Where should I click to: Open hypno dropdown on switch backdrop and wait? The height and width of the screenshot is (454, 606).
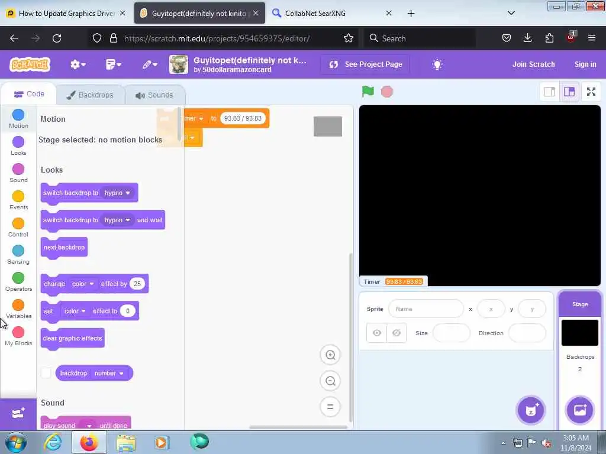tap(117, 220)
